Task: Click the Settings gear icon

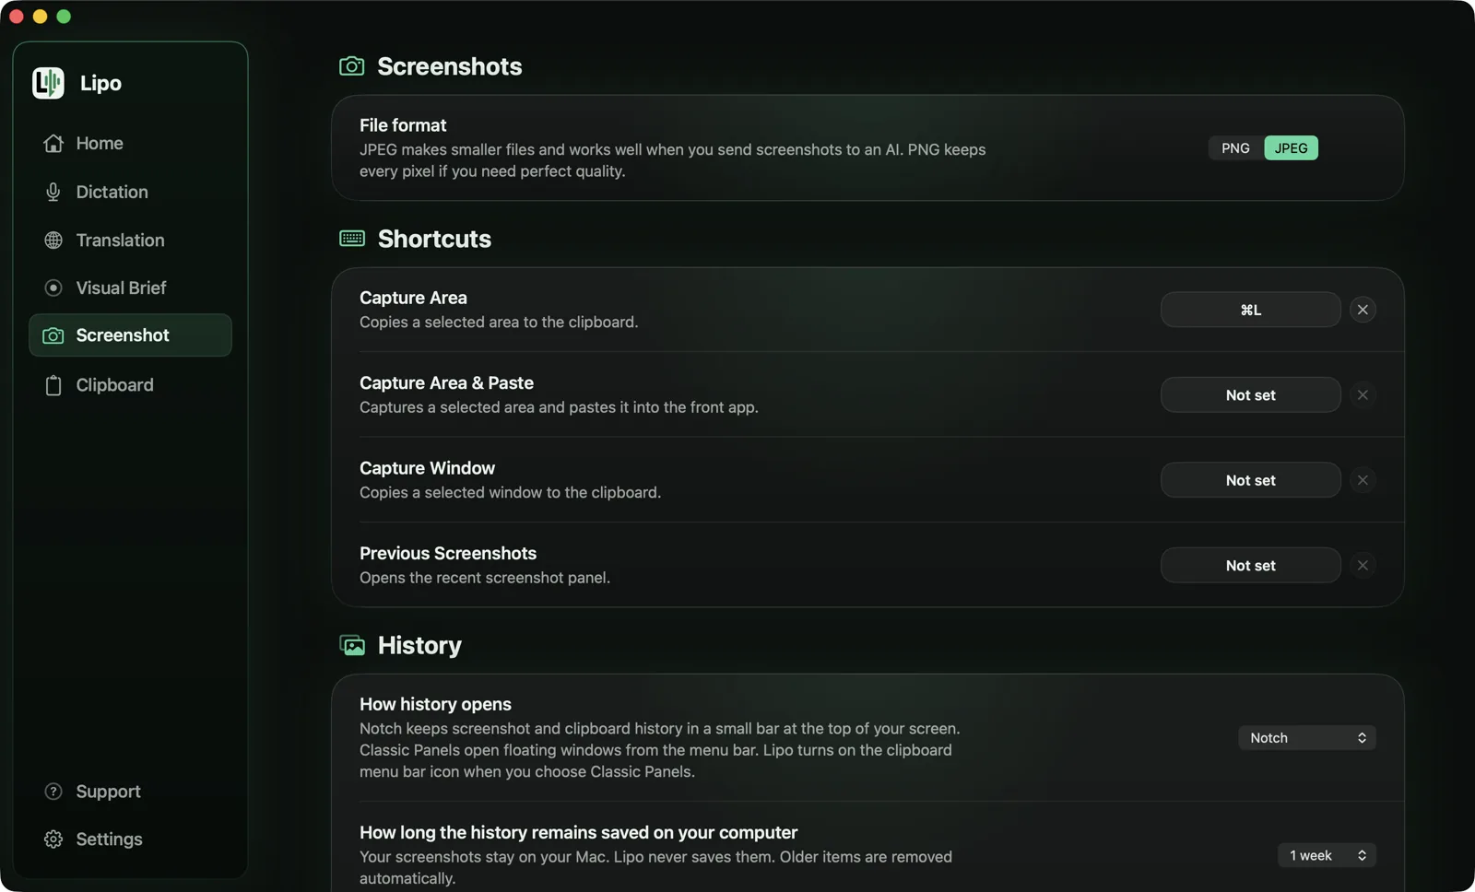Action: (53, 839)
